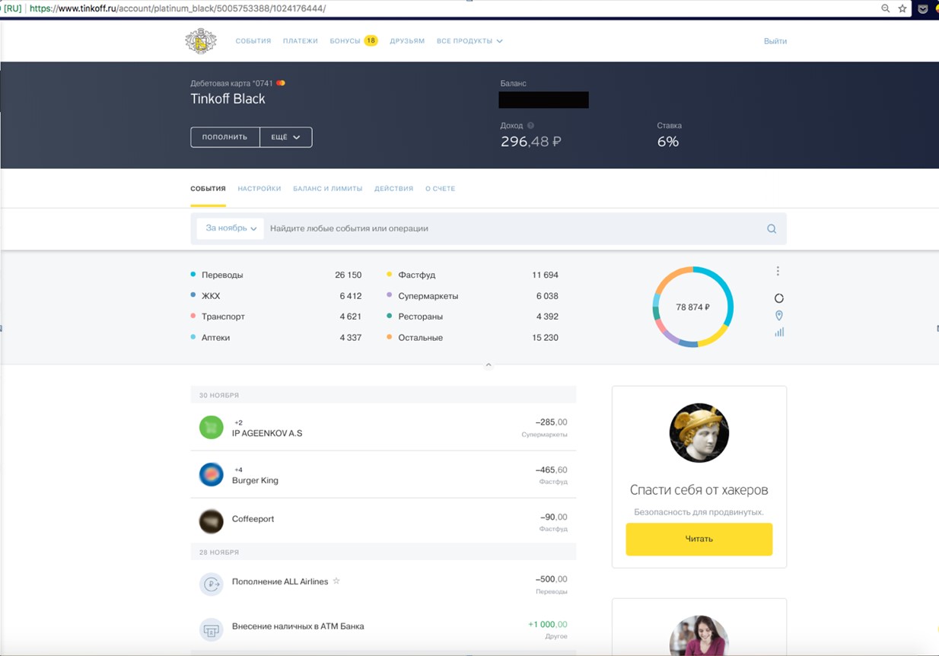This screenshot has width=939, height=656.
Task: Click the 78 874 ₽ donut chart total
Action: tap(692, 307)
